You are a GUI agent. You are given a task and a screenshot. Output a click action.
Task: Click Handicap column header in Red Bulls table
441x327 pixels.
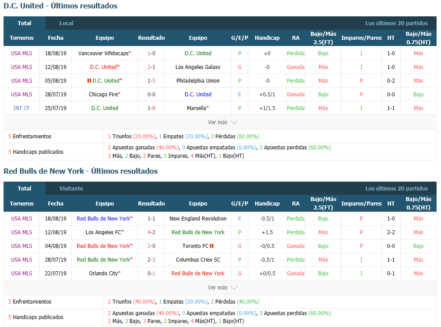pyautogui.click(x=267, y=203)
